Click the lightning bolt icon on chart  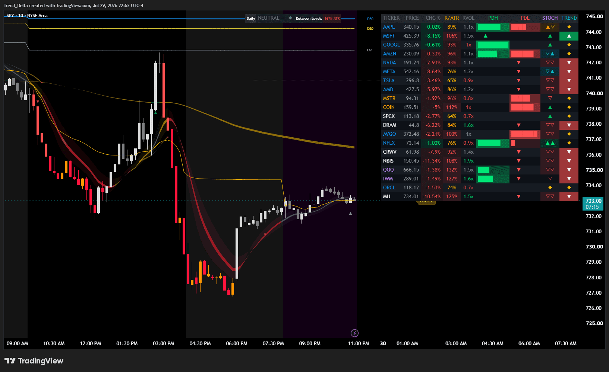[354, 333]
